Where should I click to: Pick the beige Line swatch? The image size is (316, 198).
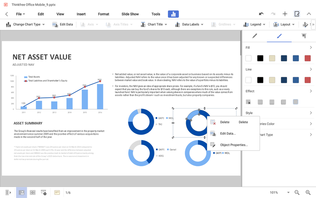pos(272,80)
